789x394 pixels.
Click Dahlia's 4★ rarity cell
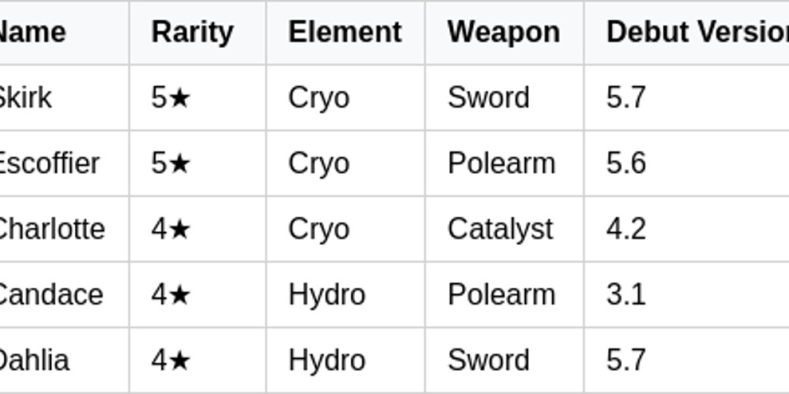click(x=171, y=361)
